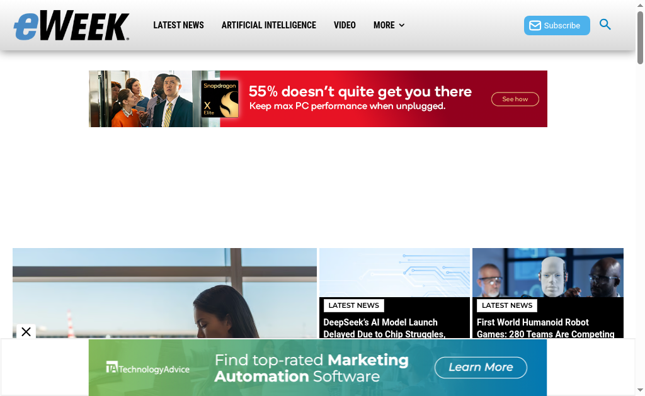
Task: Click See how in Snapdragon ad
Action: 515,99
